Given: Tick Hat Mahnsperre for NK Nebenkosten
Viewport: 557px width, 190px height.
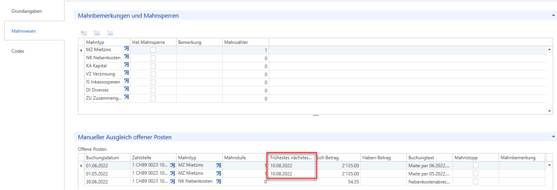Looking at the screenshot, I should point(153,58).
